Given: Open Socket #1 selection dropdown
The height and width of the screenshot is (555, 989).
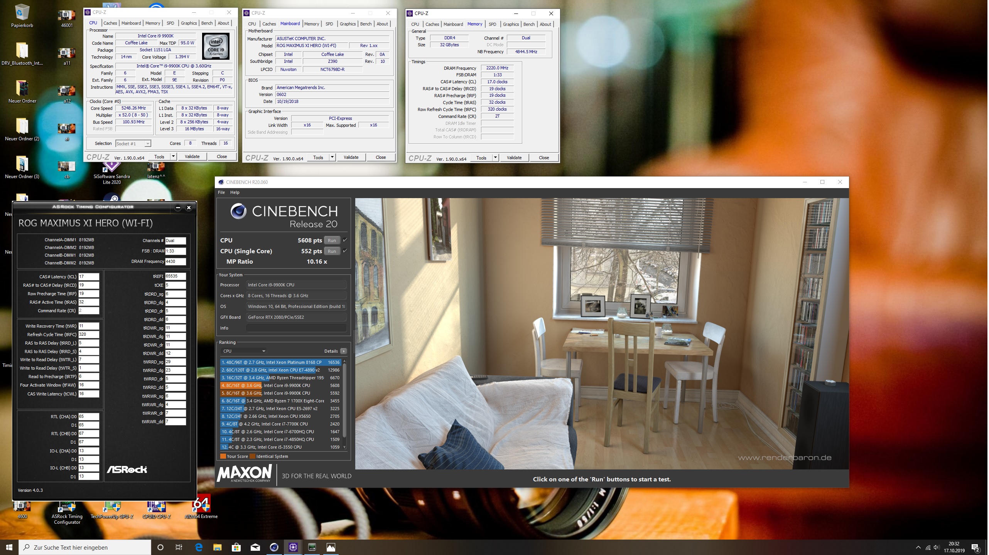Looking at the screenshot, I should pos(133,144).
